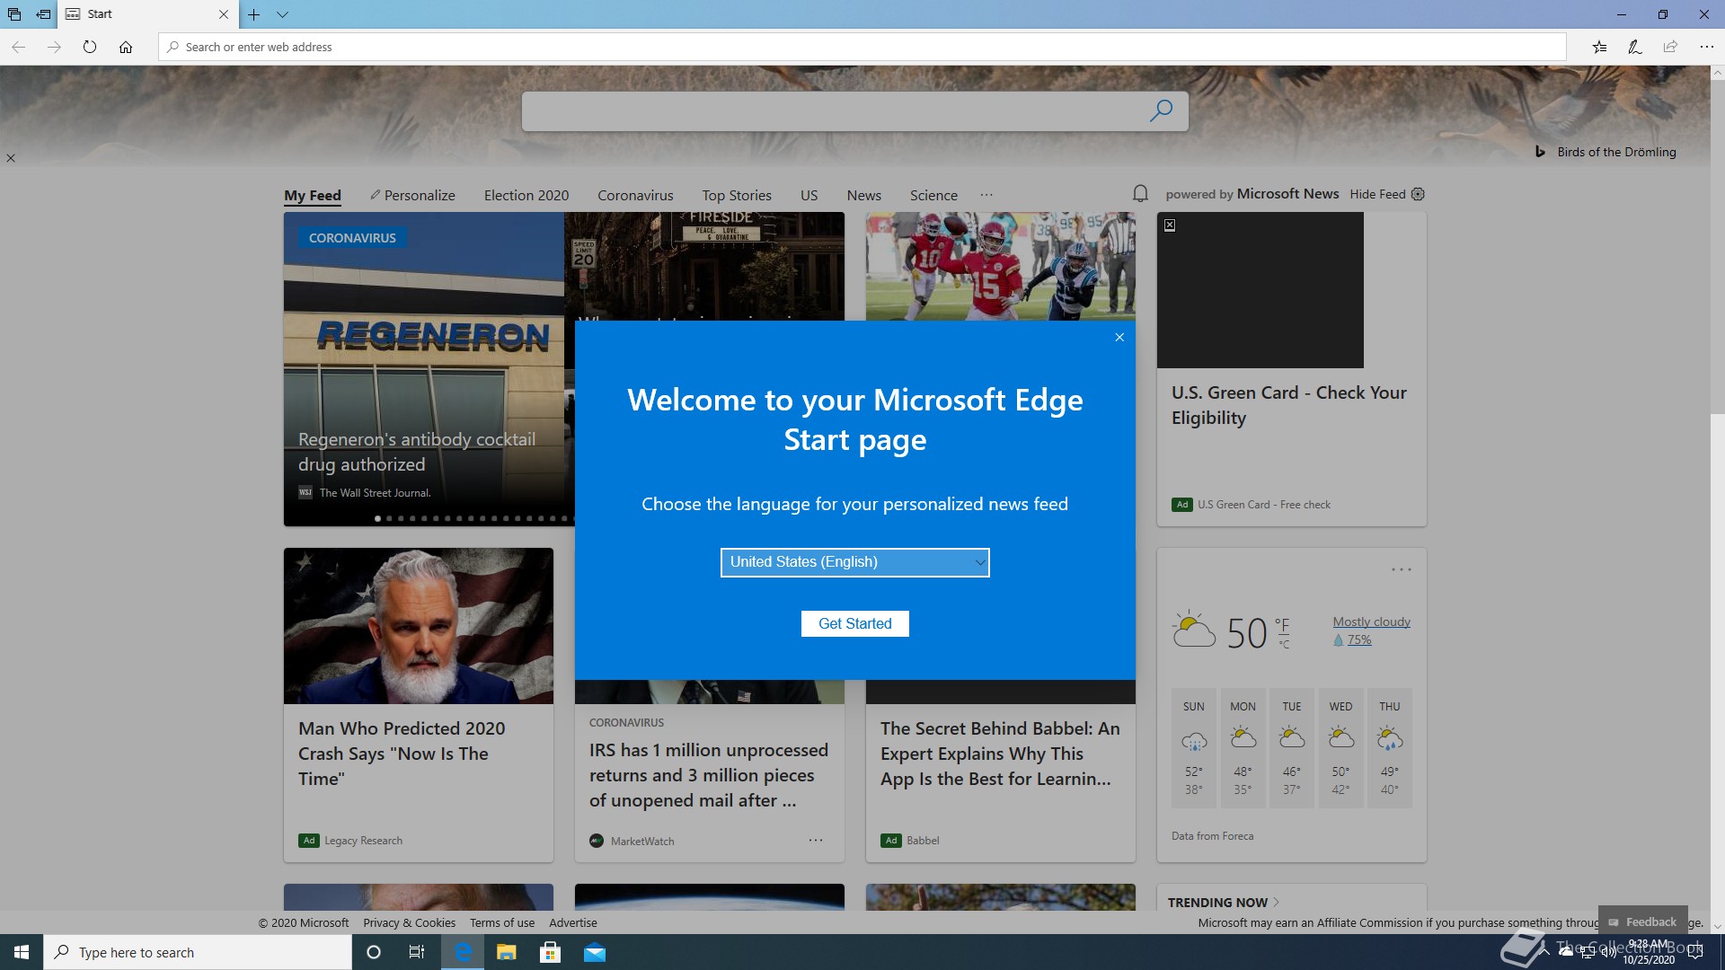Click Privacy & Cookies footer link
This screenshot has width=1725, height=970.
[x=410, y=922]
